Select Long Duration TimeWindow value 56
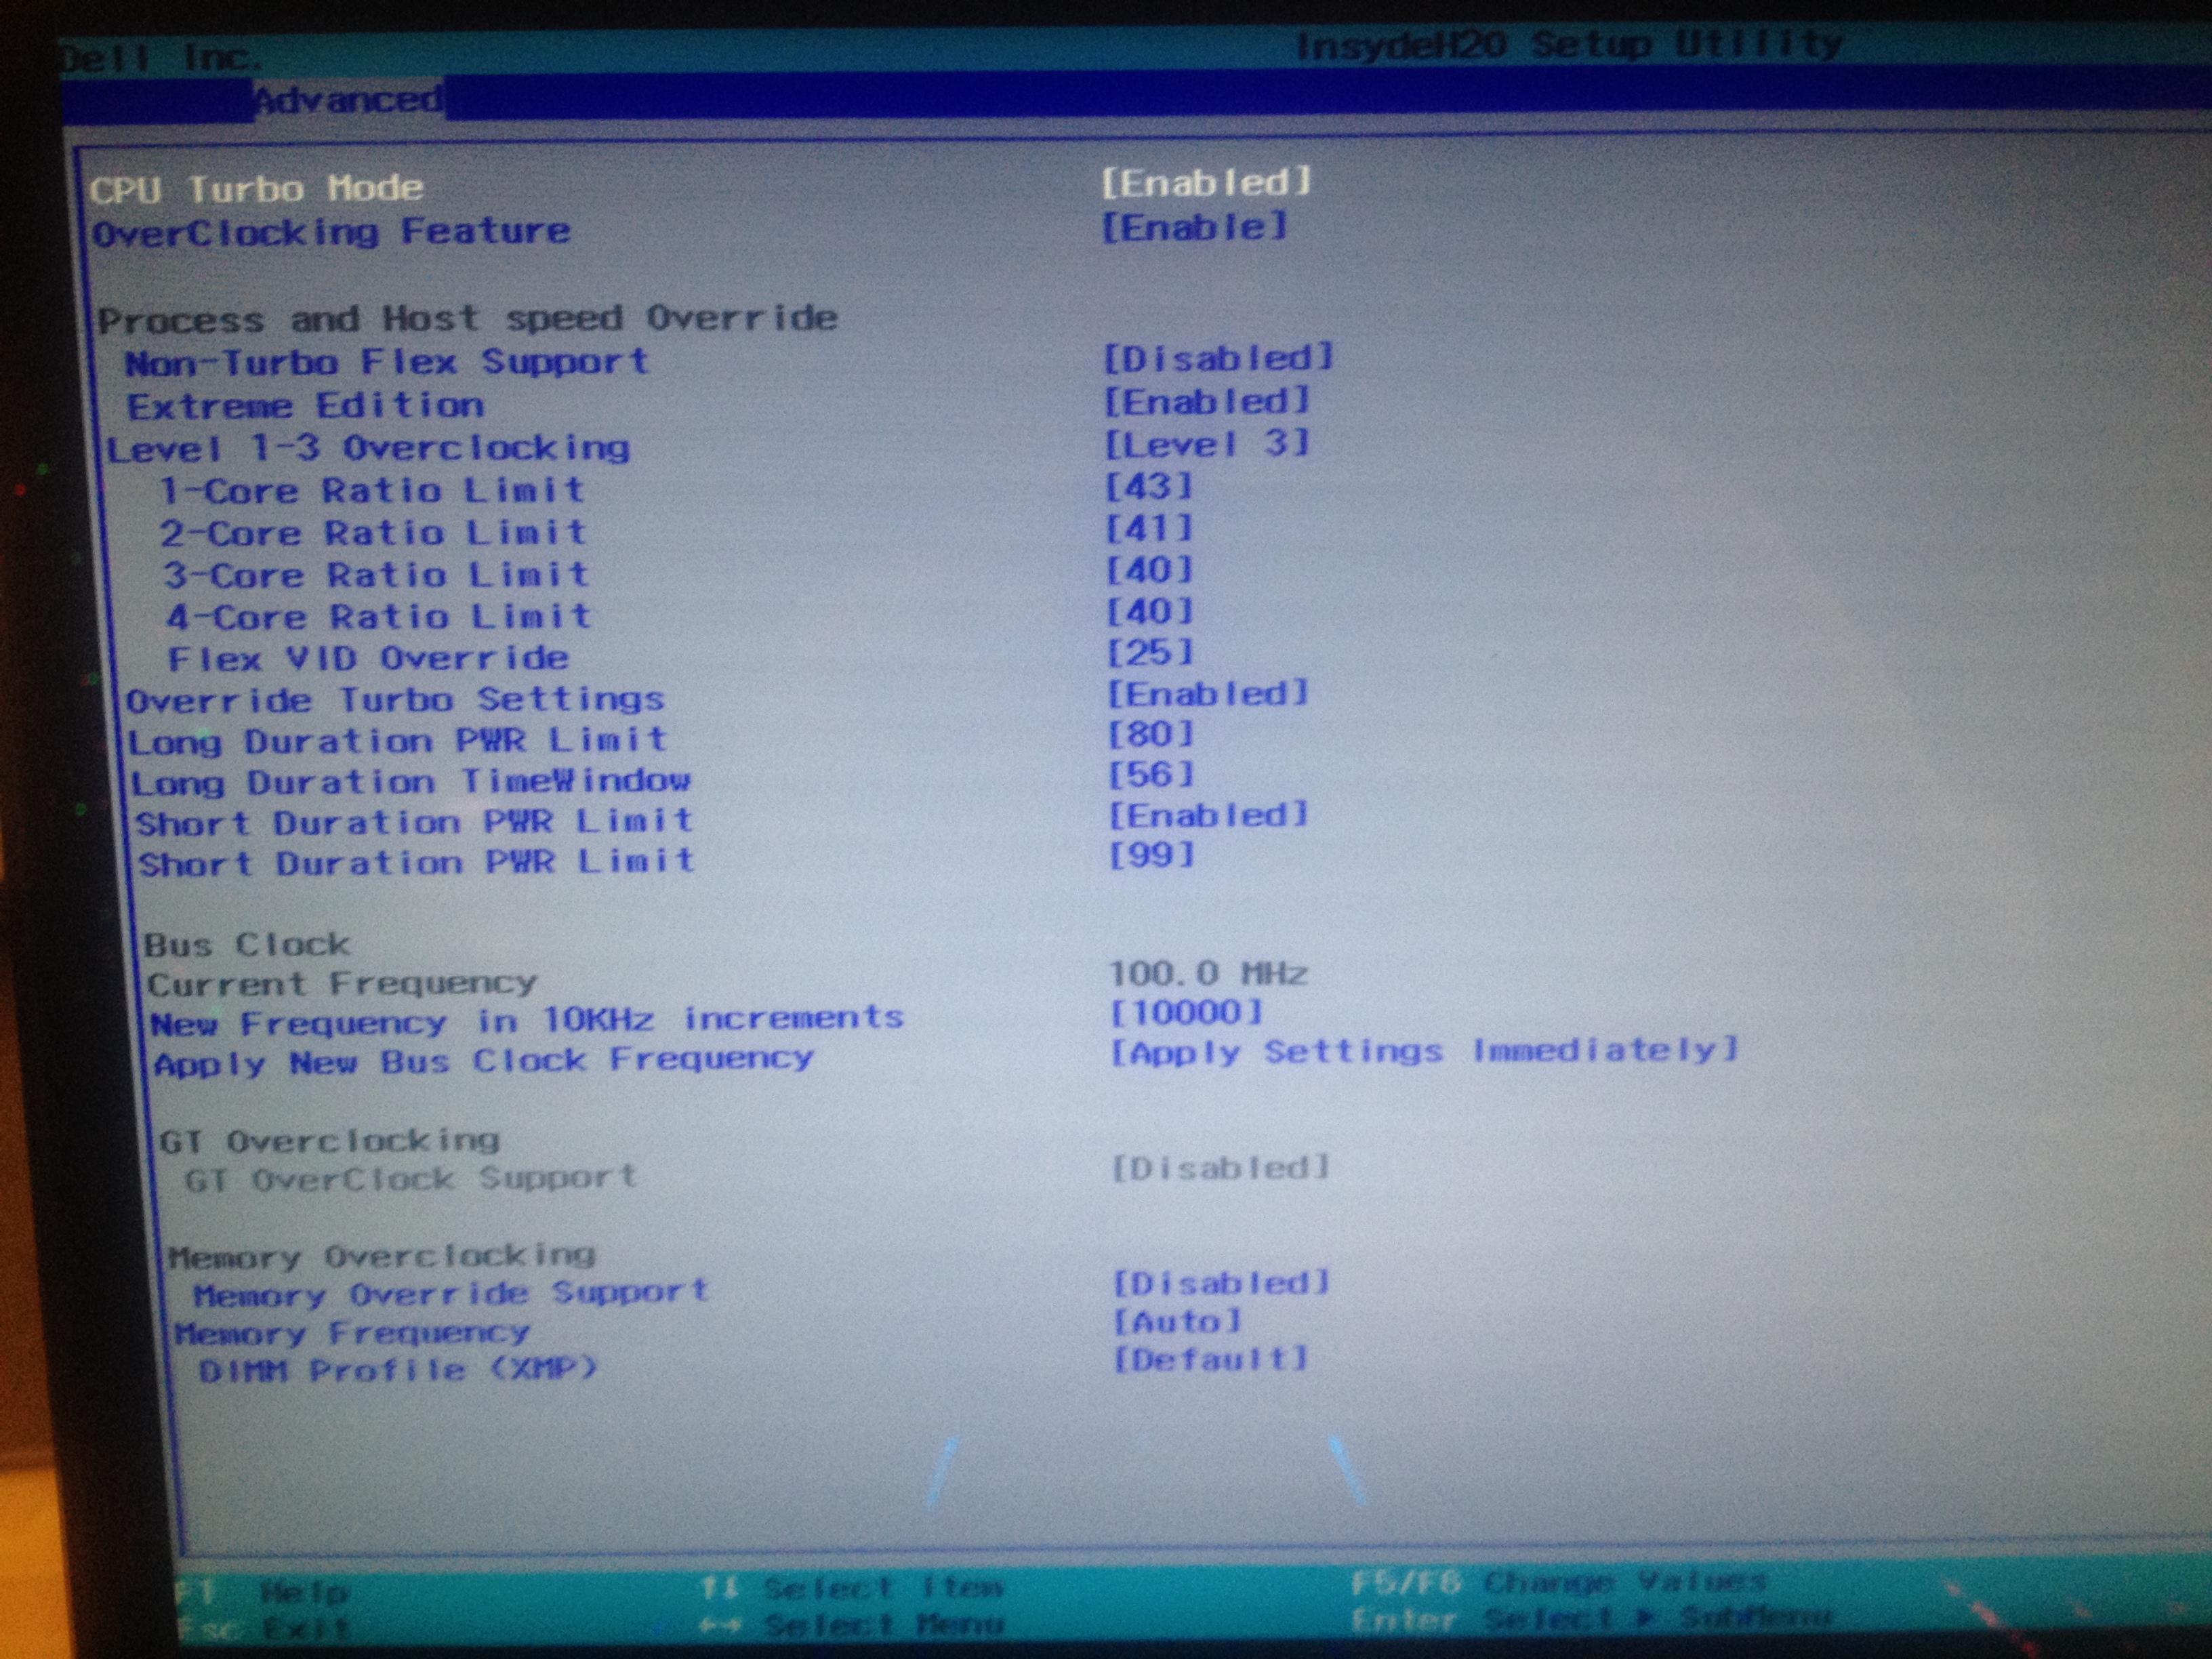This screenshot has width=2212, height=1659. (1152, 775)
